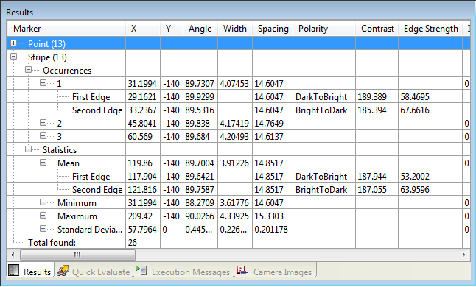Open the Execution Messages tab

pyautogui.click(x=183, y=270)
